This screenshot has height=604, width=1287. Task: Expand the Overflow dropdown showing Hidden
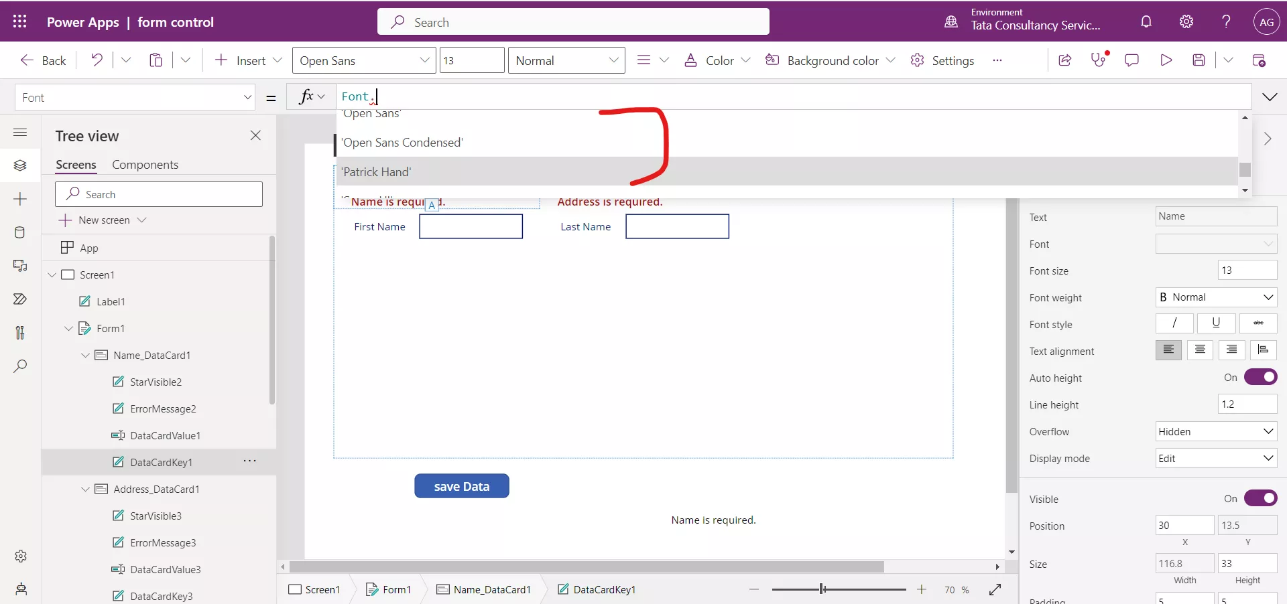click(1215, 431)
